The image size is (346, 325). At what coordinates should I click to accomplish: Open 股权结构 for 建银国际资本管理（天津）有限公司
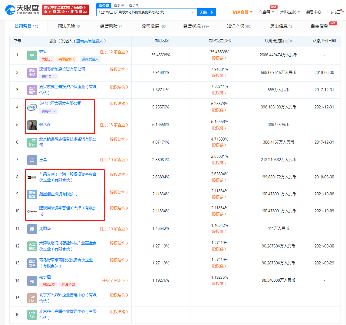point(119,208)
